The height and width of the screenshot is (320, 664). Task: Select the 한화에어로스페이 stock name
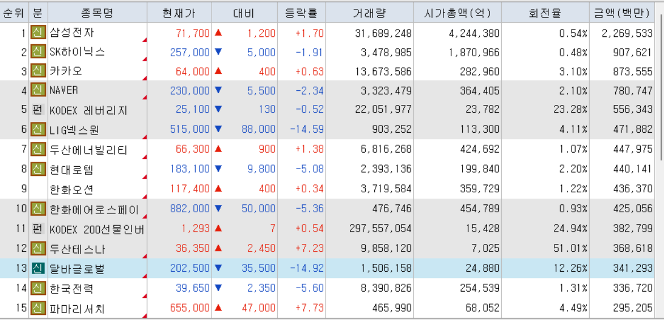[x=94, y=209]
